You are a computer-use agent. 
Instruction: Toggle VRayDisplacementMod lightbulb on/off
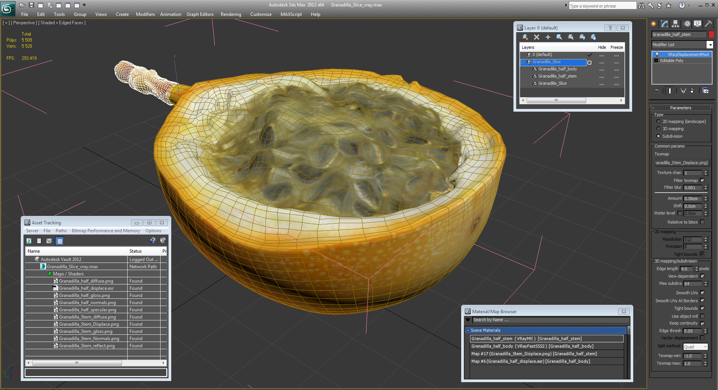pos(657,54)
